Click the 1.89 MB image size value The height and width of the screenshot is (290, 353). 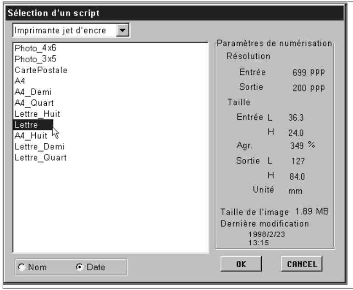(312, 211)
